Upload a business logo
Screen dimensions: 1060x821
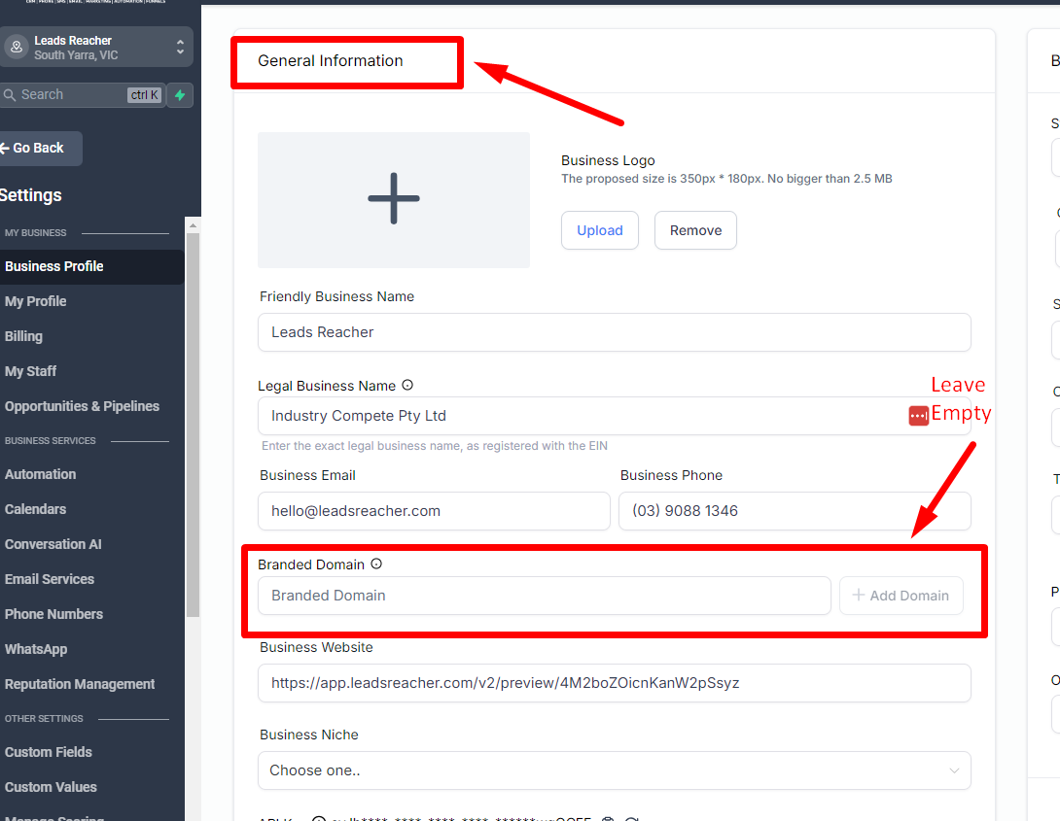click(x=600, y=230)
